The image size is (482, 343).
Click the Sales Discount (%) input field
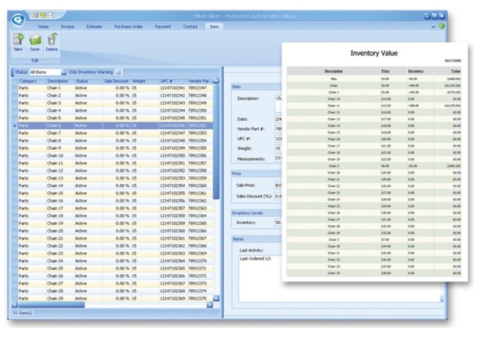[x=278, y=196]
